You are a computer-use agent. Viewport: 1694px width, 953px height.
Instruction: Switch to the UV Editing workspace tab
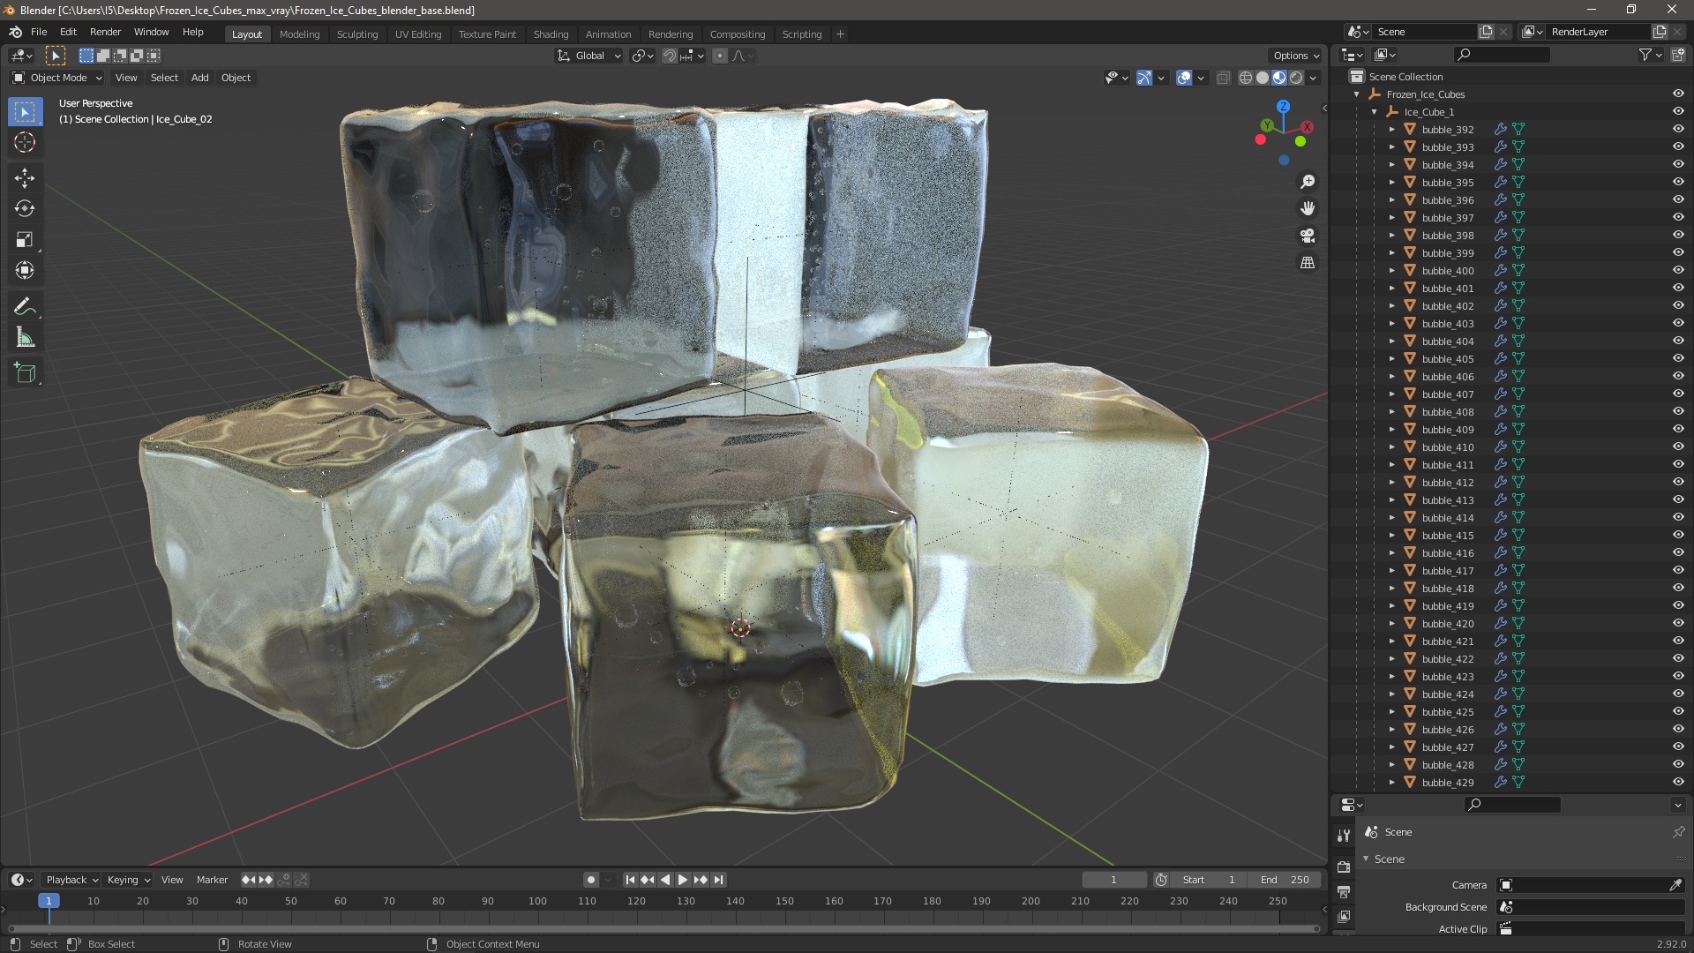(418, 34)
